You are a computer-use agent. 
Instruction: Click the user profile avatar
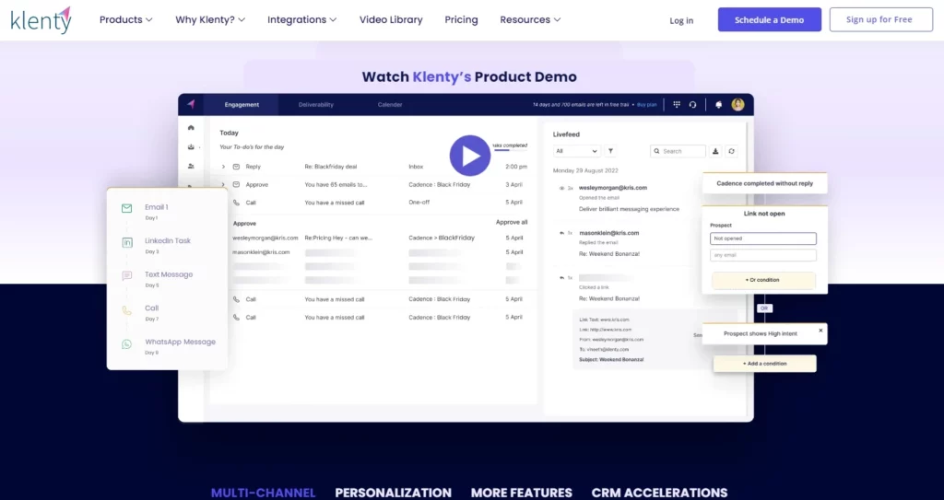738,104
